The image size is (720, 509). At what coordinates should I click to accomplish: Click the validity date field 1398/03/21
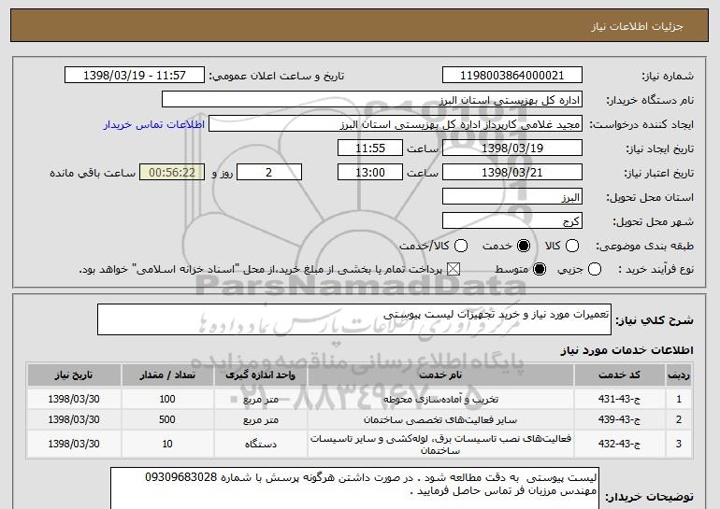tap(512, 173)
